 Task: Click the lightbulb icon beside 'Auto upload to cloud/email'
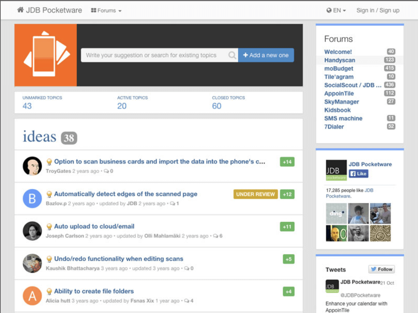coord(49,227)
